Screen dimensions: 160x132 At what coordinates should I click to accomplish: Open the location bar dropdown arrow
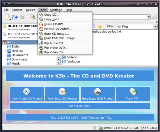[149, 17]
